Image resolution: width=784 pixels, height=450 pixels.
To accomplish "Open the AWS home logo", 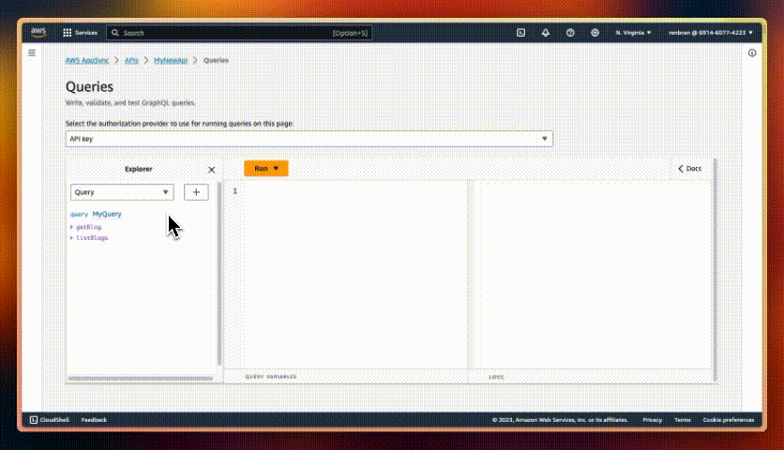I will (x=38, y=33).
